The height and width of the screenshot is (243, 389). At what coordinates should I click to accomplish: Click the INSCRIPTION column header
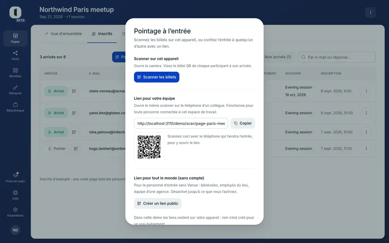331,73
